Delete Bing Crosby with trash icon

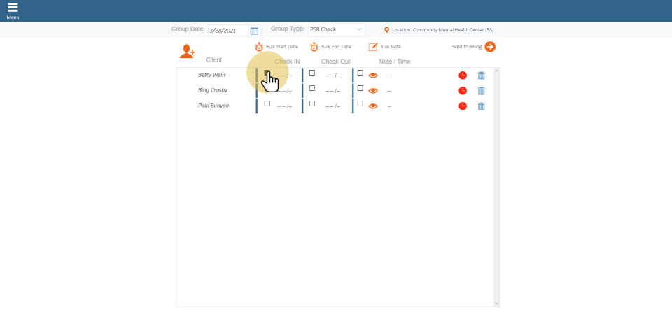point(481,91)
